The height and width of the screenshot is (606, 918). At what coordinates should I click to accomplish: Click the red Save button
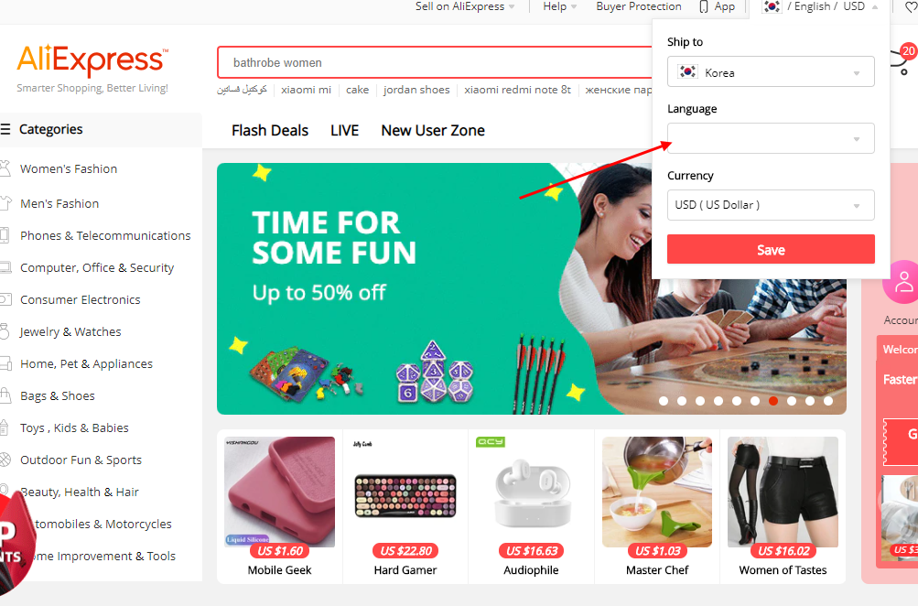[x=771, y=249]
